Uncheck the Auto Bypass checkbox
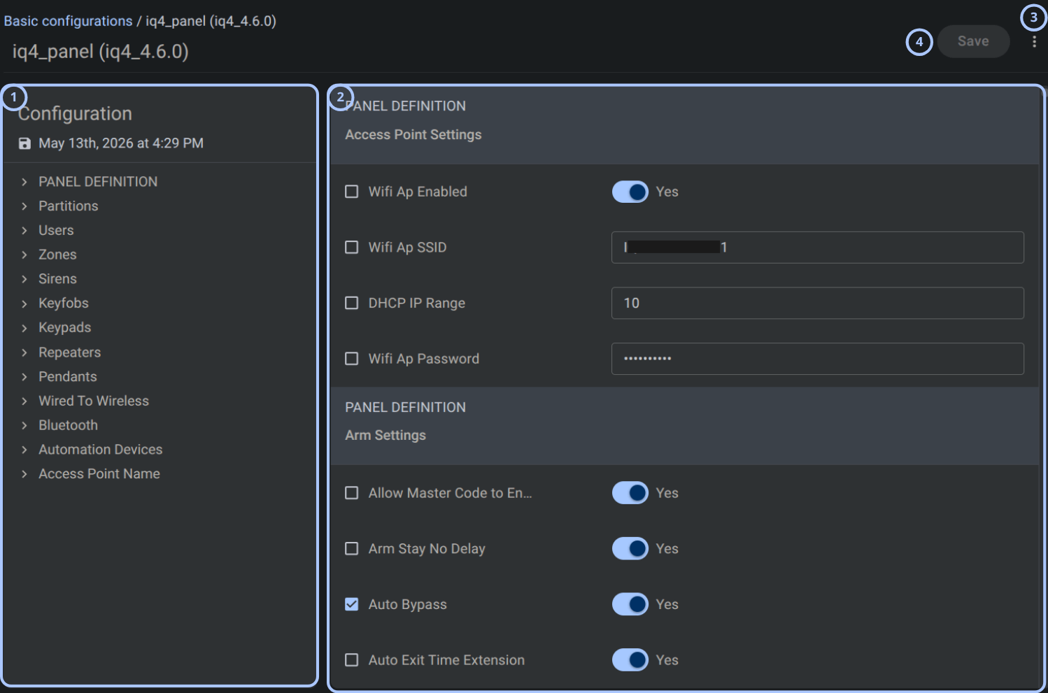Screen dimensions: 1048x693 pos(352,604)
